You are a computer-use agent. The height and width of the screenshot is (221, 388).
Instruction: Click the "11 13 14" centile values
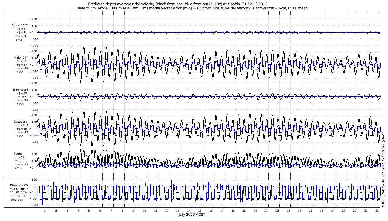point(18,196)
